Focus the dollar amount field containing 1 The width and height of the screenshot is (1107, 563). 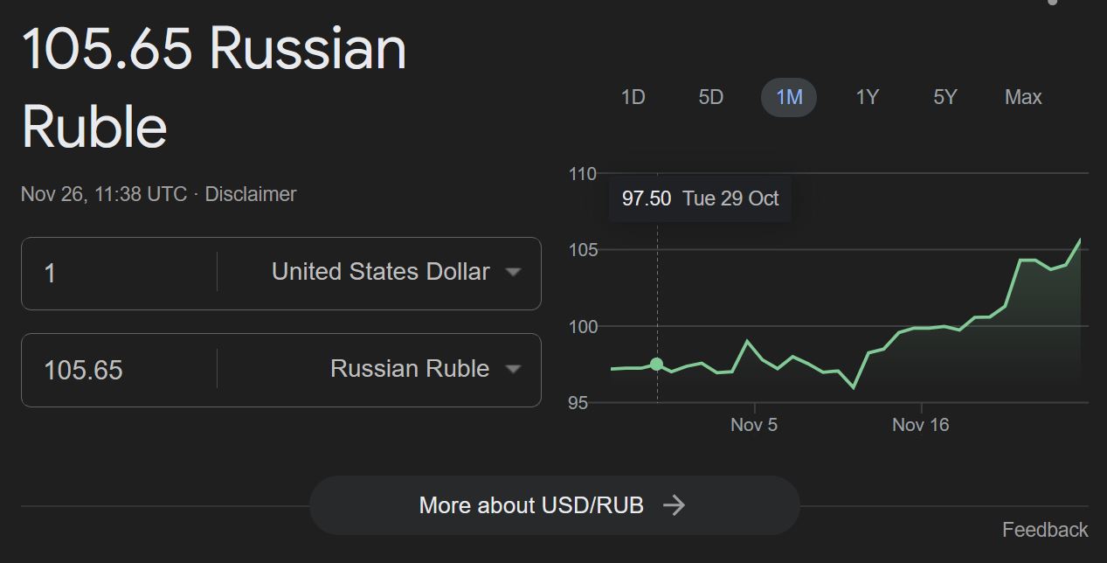pyautogui.click(x=119, y=273)
